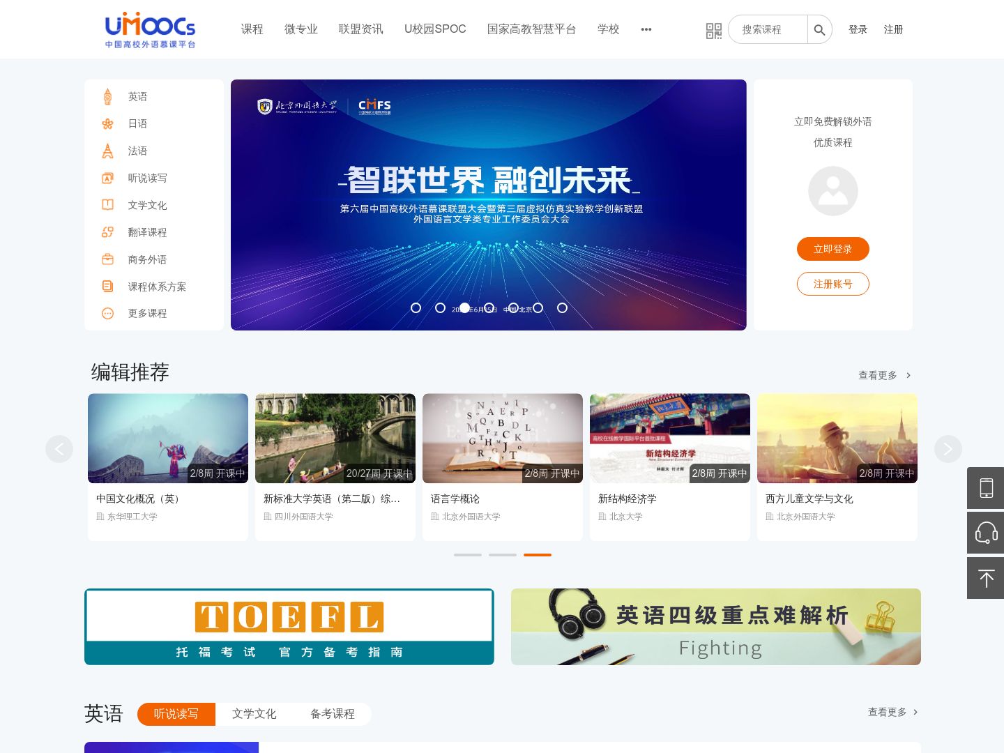The height and width of the screenshot is (753, 1004).
Task: Open the 英语四级重点难解析 banner
Action: click(716, 627)
